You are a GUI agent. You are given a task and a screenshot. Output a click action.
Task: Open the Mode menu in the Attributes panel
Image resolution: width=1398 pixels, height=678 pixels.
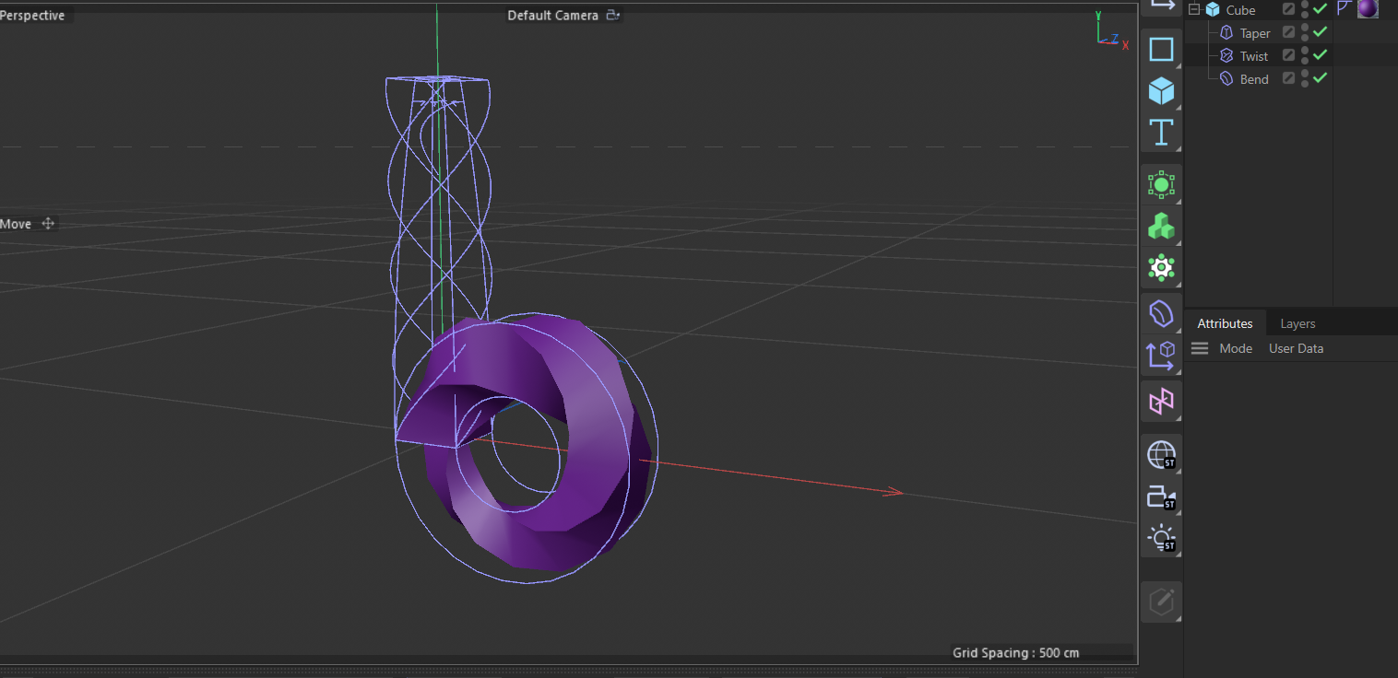coord(1236,348)
